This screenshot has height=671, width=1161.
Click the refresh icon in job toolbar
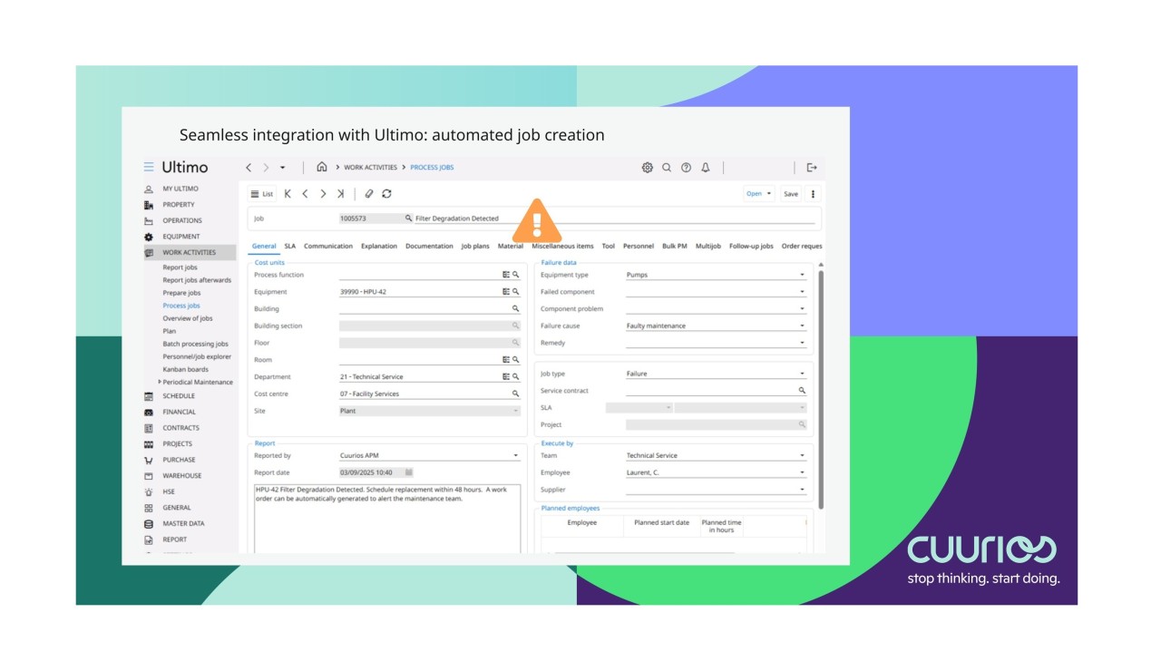387,193
